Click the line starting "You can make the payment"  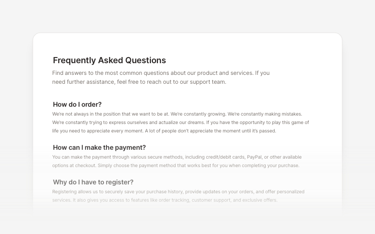177,157
